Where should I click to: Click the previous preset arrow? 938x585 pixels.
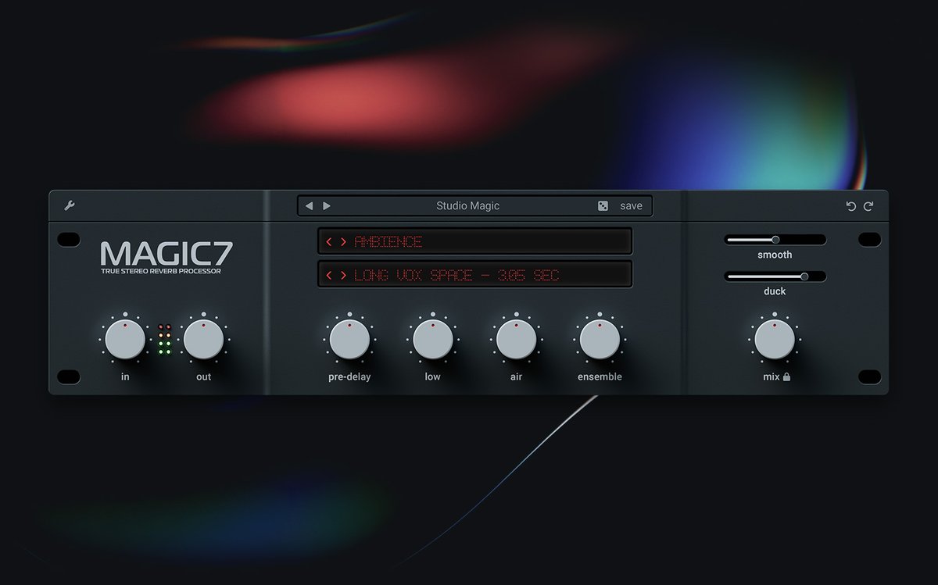[310, 205]
